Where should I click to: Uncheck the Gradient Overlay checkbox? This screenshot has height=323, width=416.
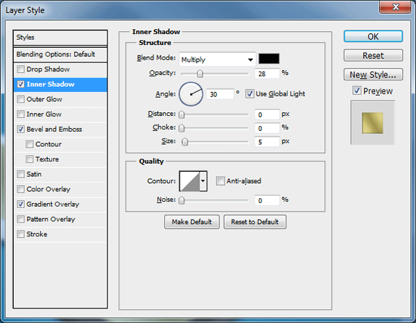(x=21, y=204)
